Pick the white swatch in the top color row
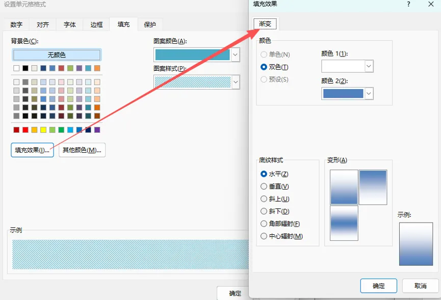The image size is (441, 300). pyautogui.click(x=16, y=68)
